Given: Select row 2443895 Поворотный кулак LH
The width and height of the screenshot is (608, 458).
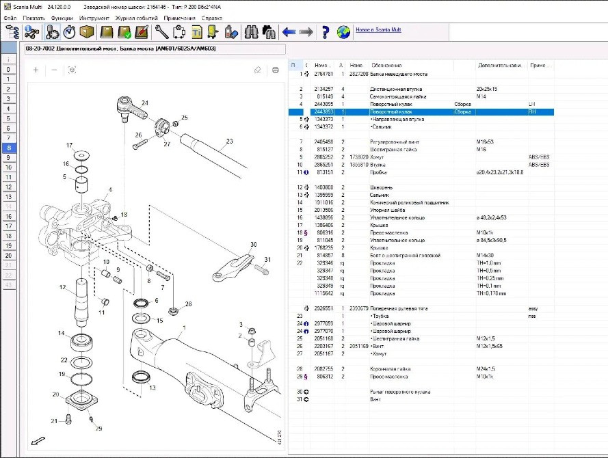Looking at the screenshot, I should (421, 104).
